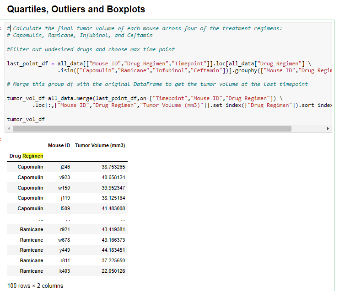Click the '.loc[:,["Mouse ID"' code line
Screen dimensions: 339x291
click(x=182, y=106)
